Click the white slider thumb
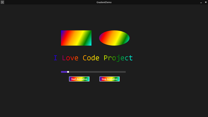 click(x=68, y=72)
